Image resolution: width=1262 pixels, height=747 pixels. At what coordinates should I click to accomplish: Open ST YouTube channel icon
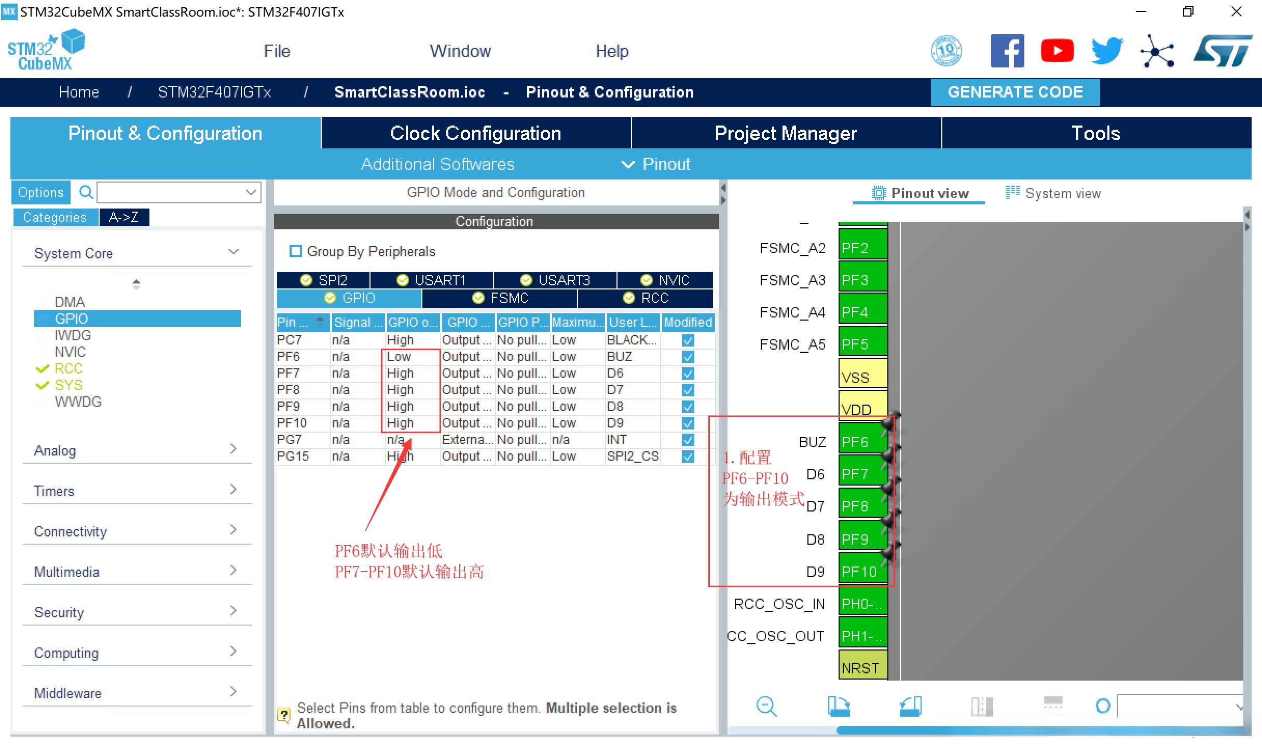[1057, 51]
